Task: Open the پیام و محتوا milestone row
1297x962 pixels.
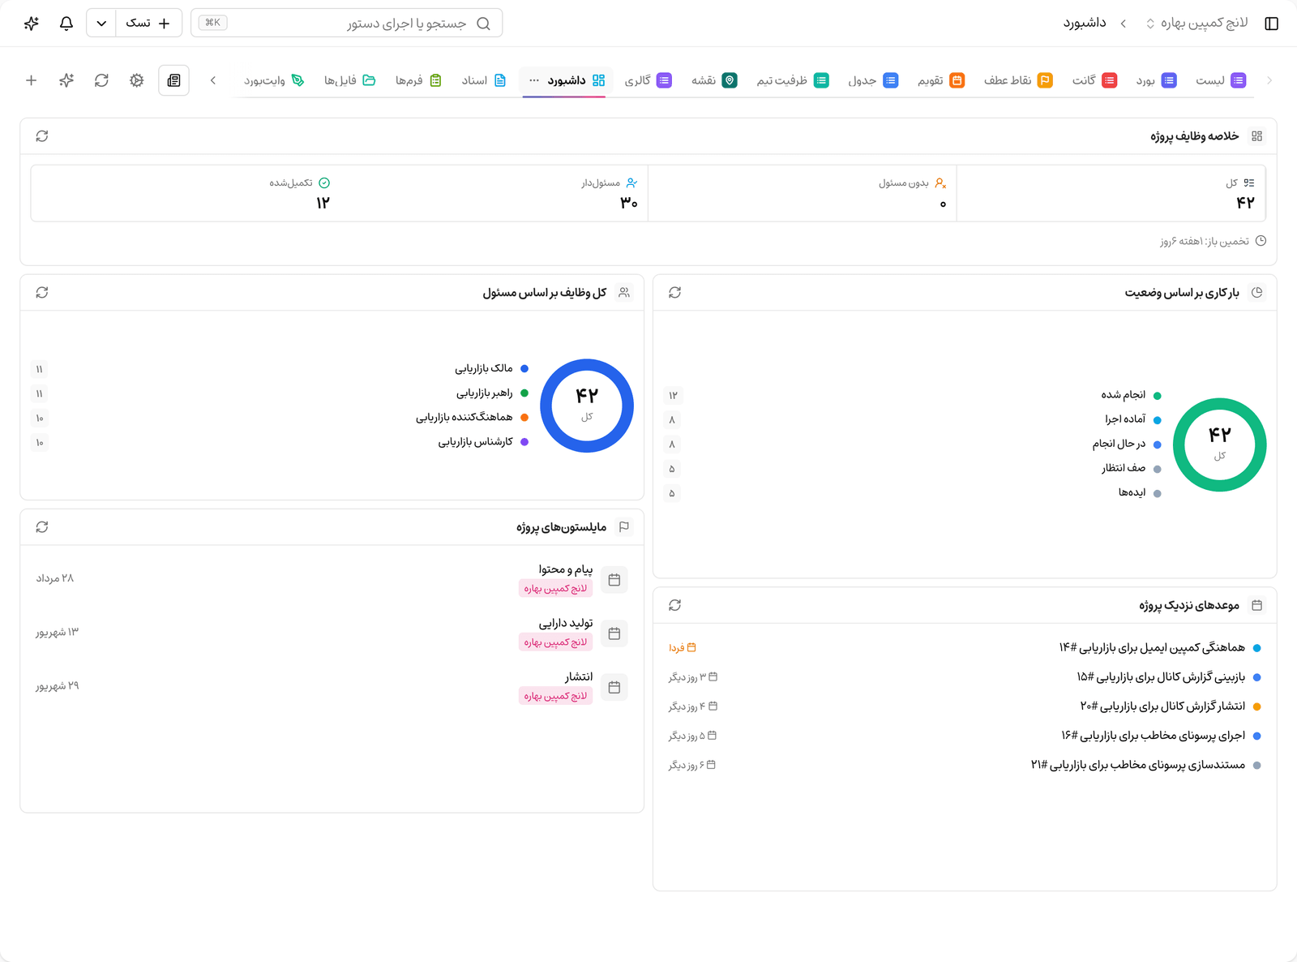Action: [x=332, y=579]
